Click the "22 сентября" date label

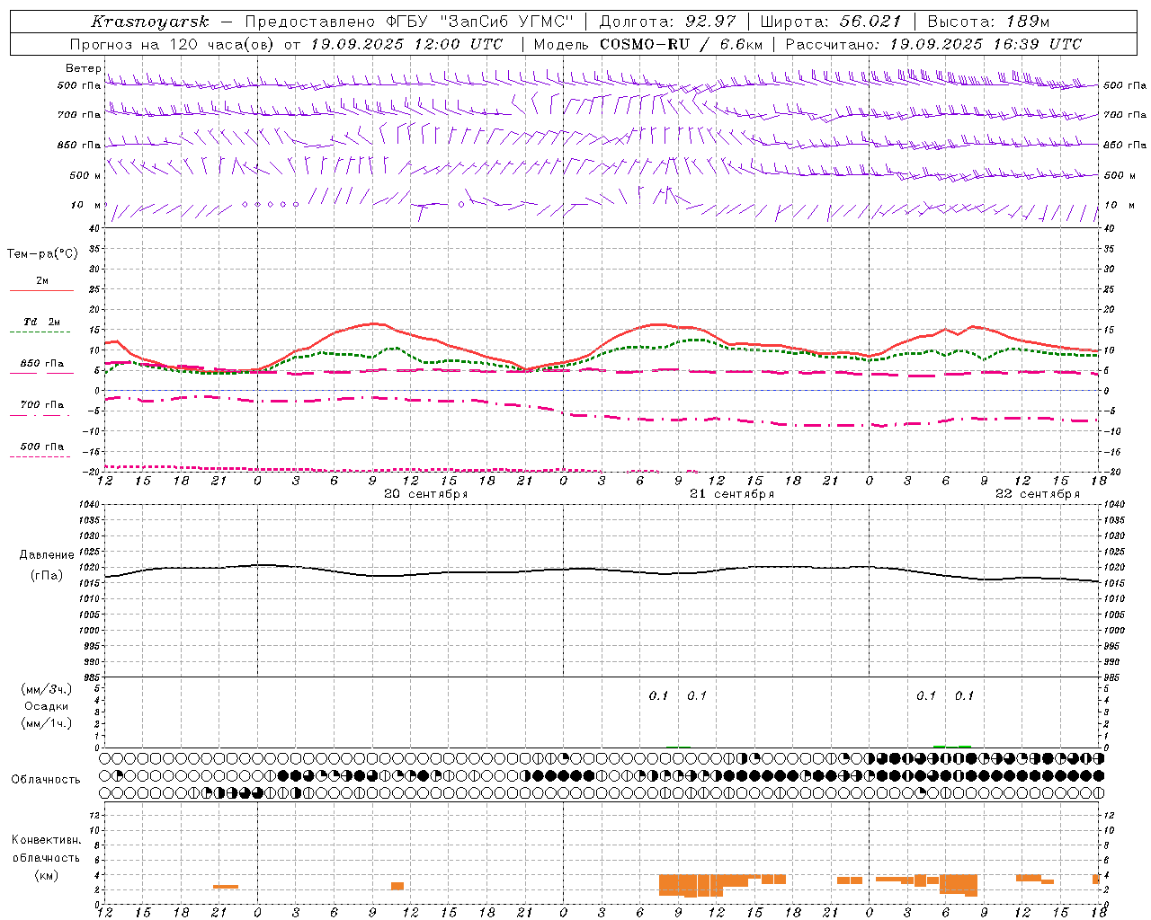[x=1038, y=494]
